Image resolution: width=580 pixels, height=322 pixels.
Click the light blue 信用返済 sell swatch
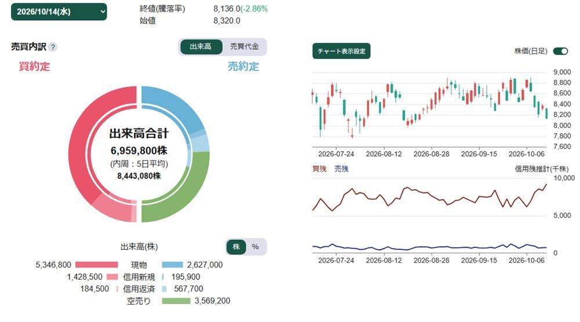(164, 289)
